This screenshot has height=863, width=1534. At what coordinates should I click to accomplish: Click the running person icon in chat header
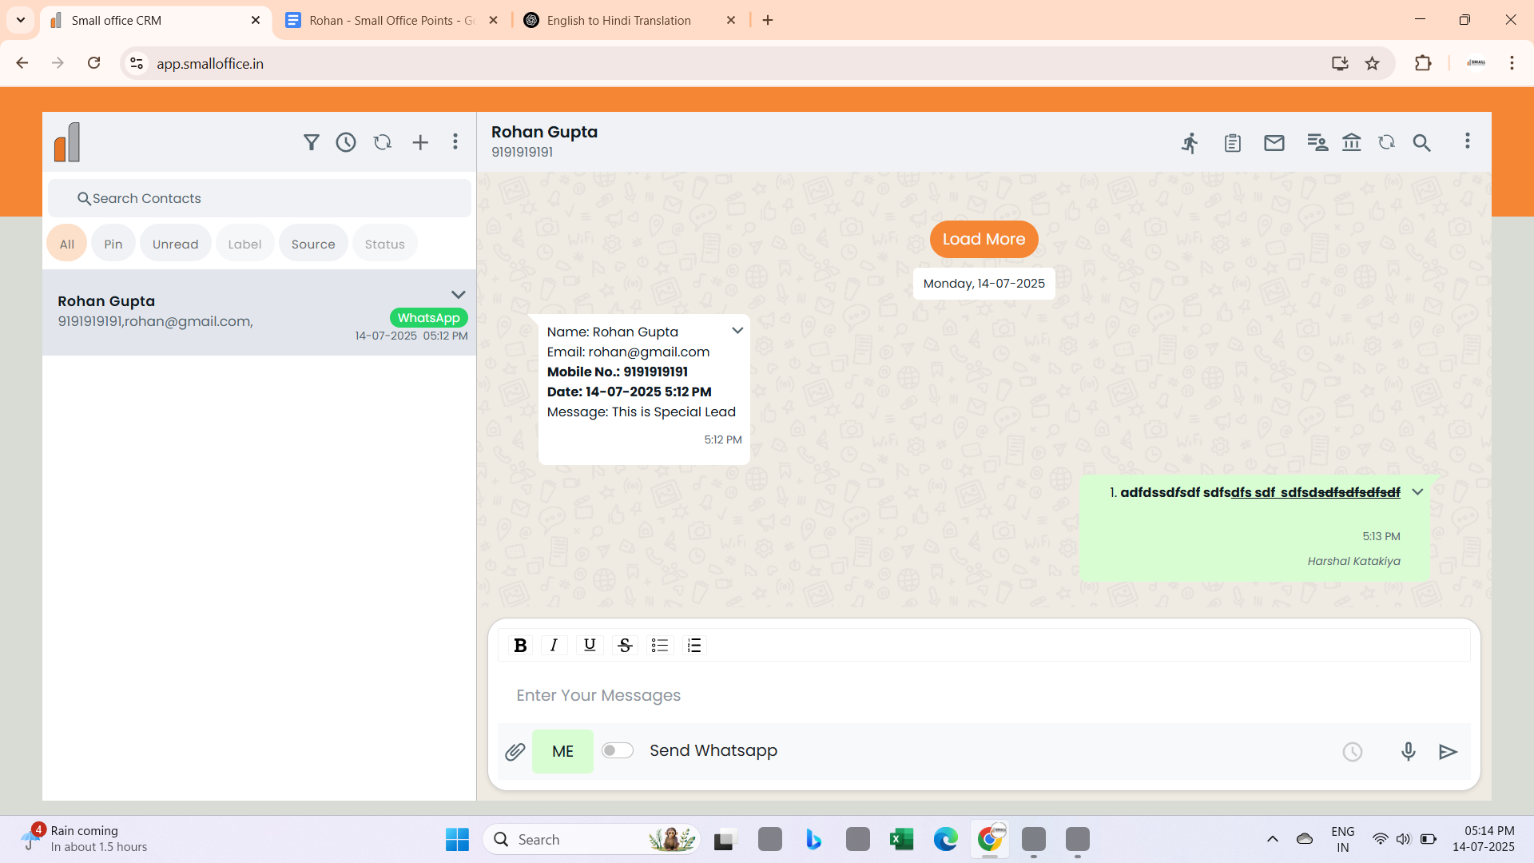(x=1190, y=143)
